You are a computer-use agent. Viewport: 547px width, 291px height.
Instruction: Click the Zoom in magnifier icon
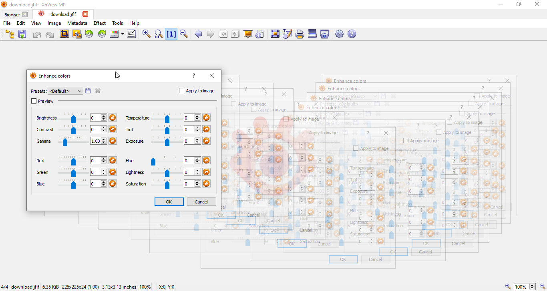[x=147, y=34]
